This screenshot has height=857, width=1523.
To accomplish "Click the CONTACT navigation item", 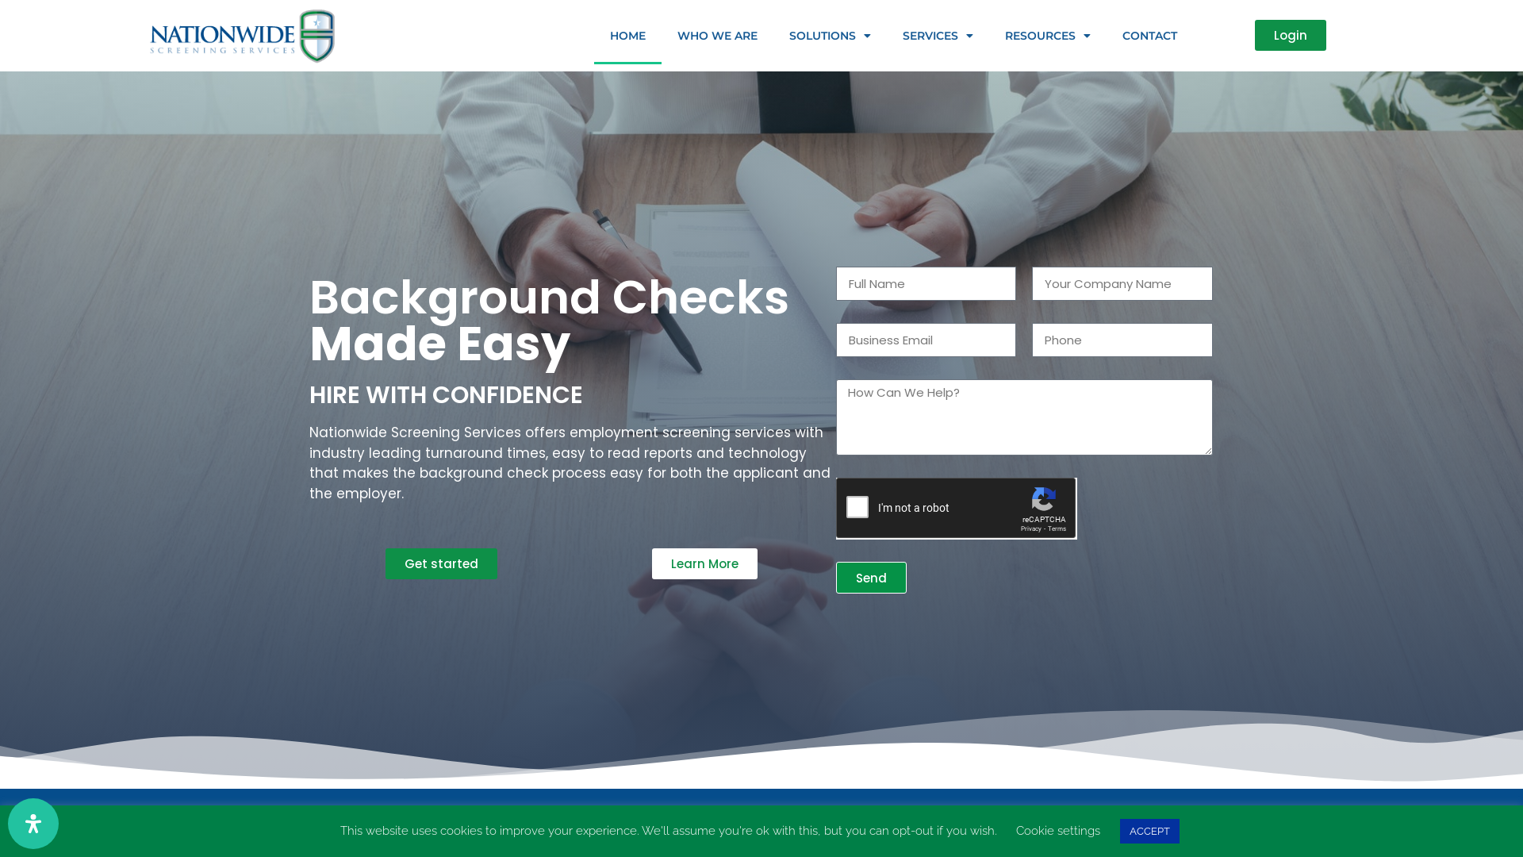I will (x=1149, y=36).
